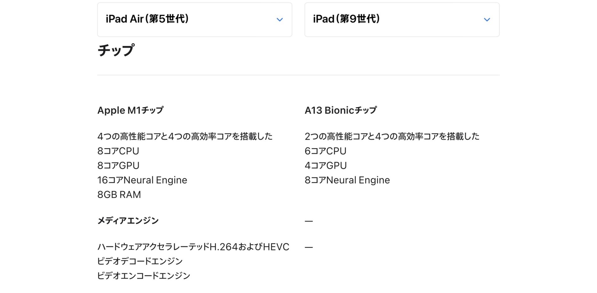The height and width of the screenshot is (293, 597).
Task: Click the chevron arrow in the iPad (第9世代) selector
Action: pos(487,20)
